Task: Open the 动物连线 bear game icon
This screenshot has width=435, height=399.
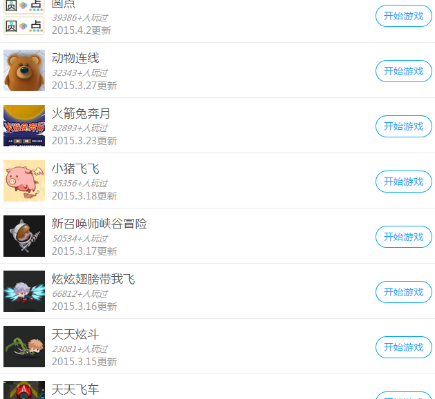Action: (24, 70)
